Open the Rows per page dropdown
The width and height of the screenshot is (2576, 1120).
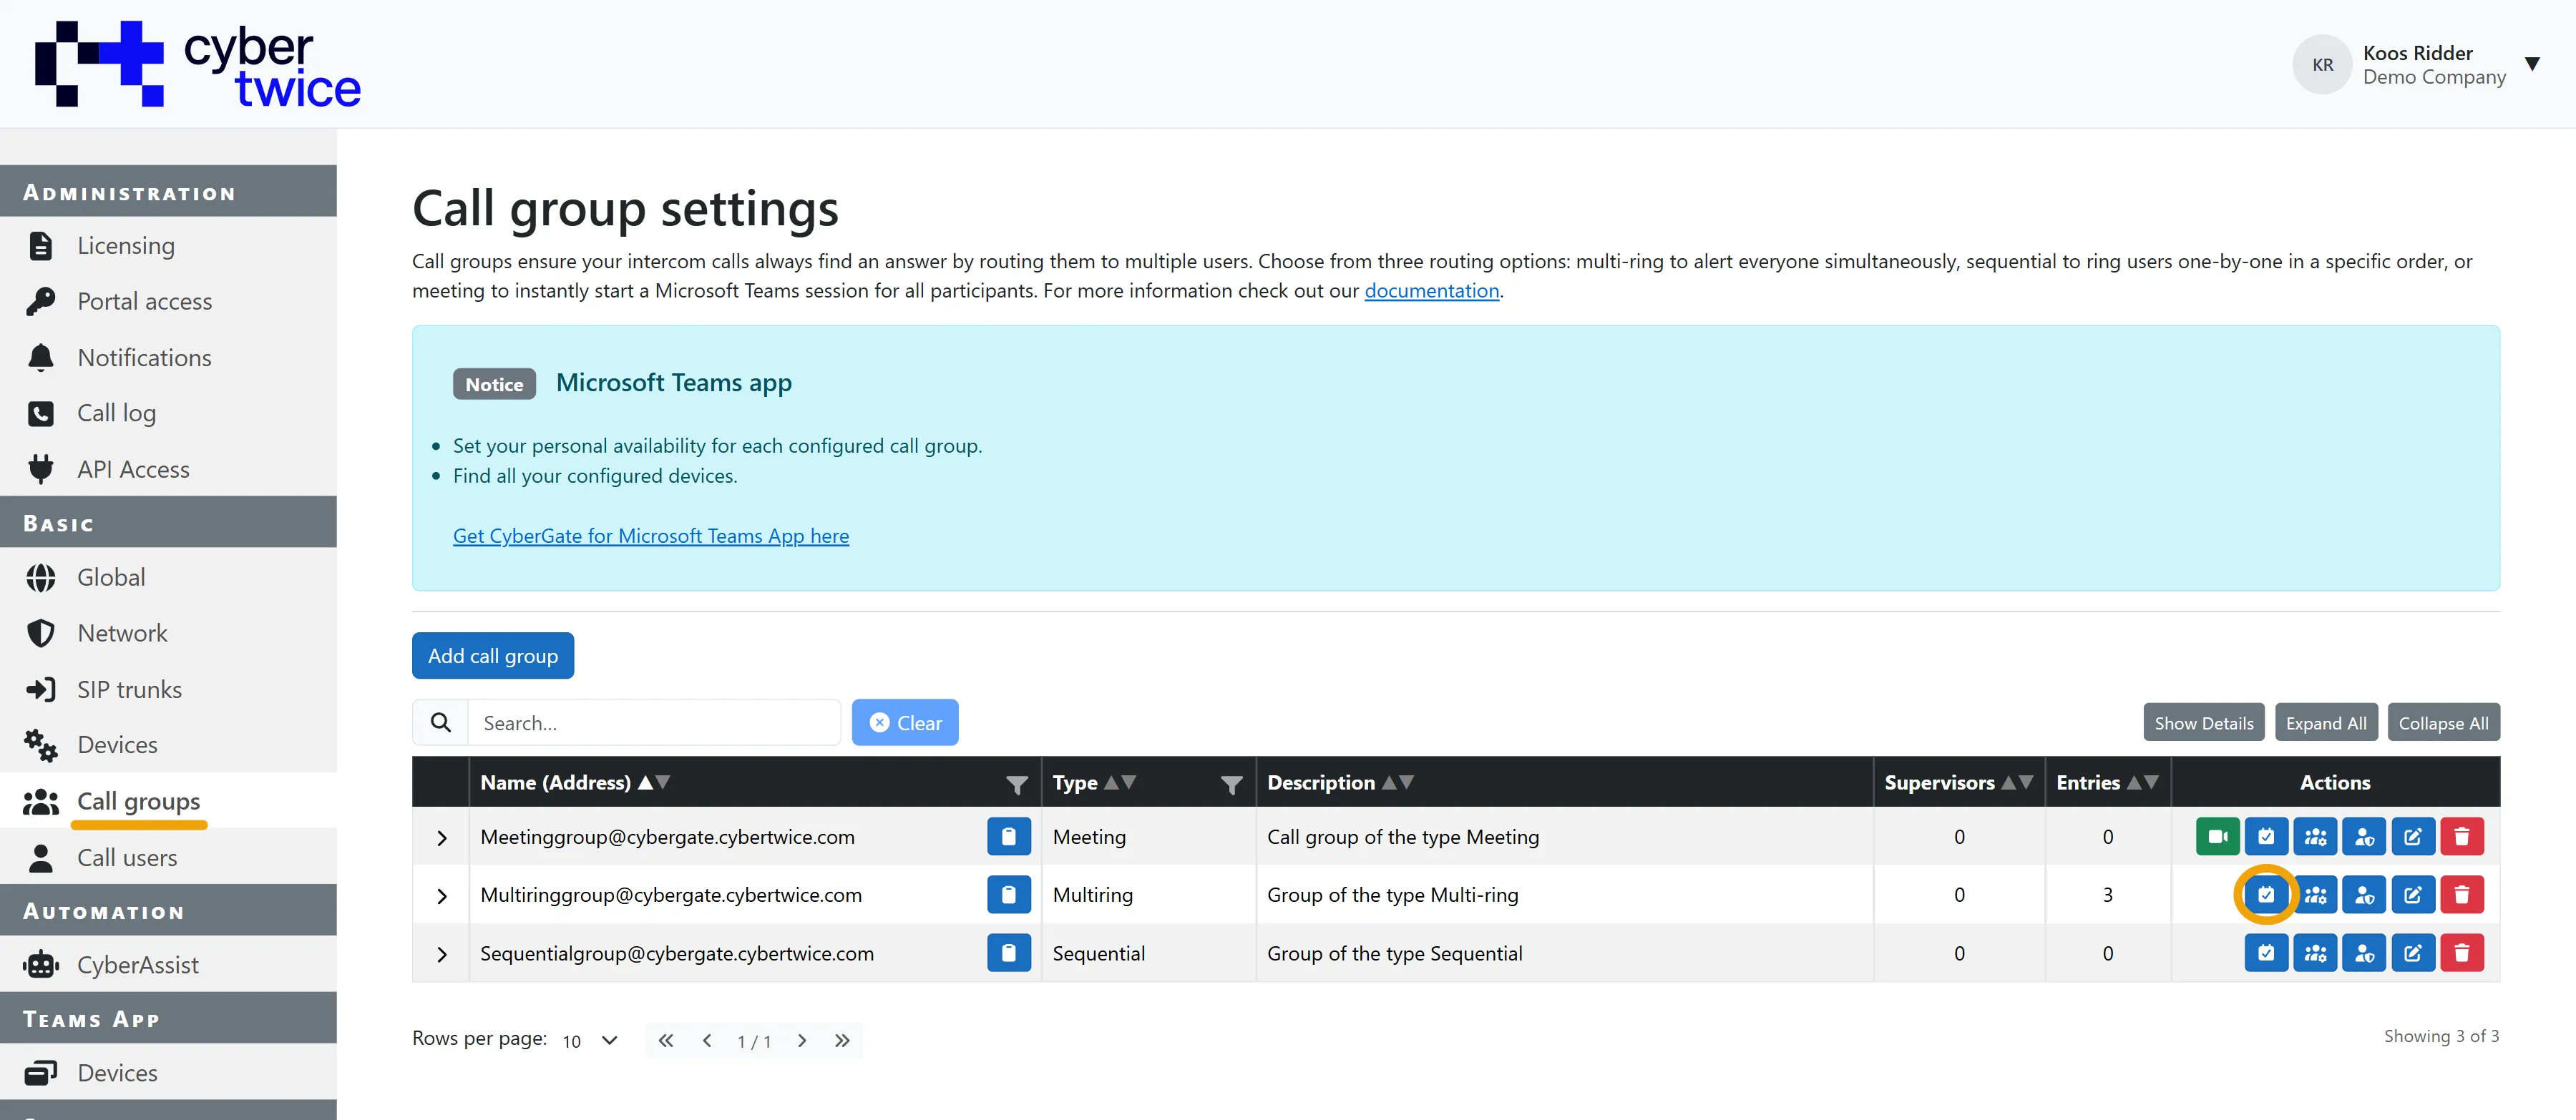coord(590,1040)
